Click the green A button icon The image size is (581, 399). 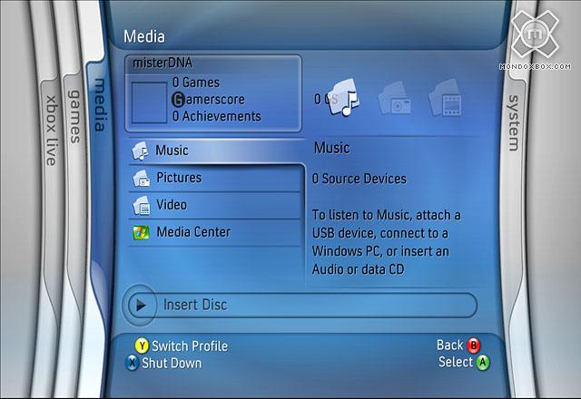click(x=483, y=363)
